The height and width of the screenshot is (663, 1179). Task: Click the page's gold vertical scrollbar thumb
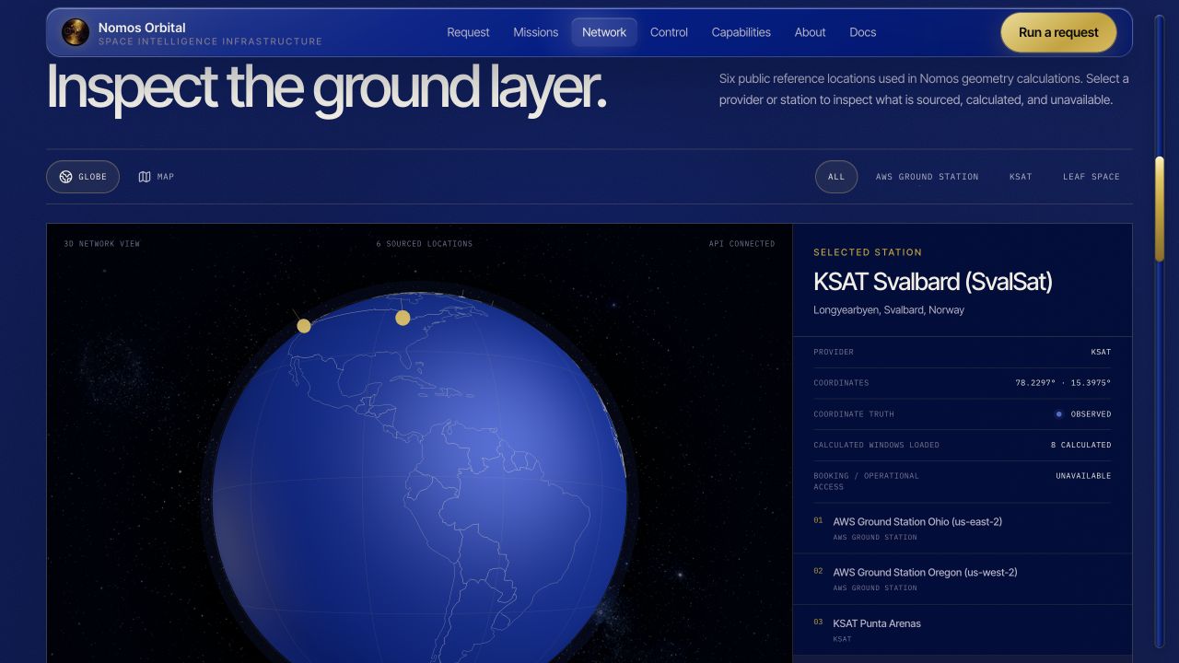[1159, 209]
